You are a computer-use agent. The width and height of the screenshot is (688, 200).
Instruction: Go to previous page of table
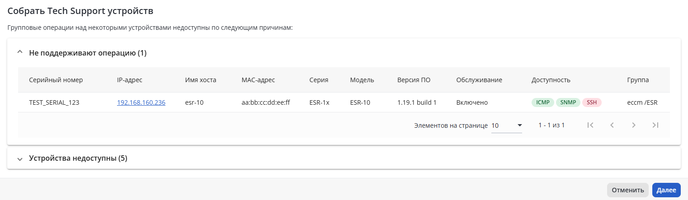[612, 125]
